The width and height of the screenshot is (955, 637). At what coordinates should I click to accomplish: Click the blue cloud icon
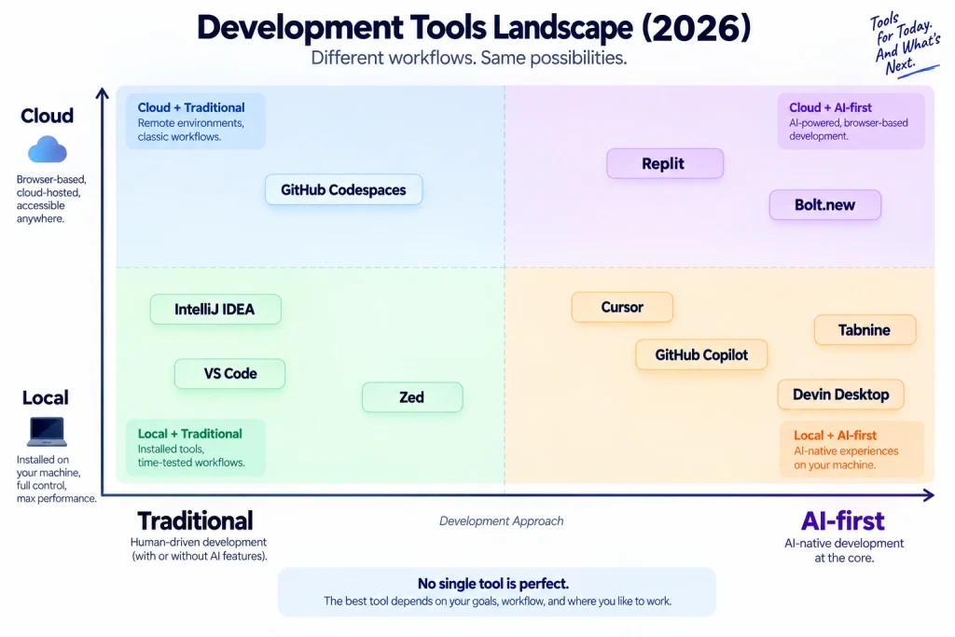tap(47, 149)
